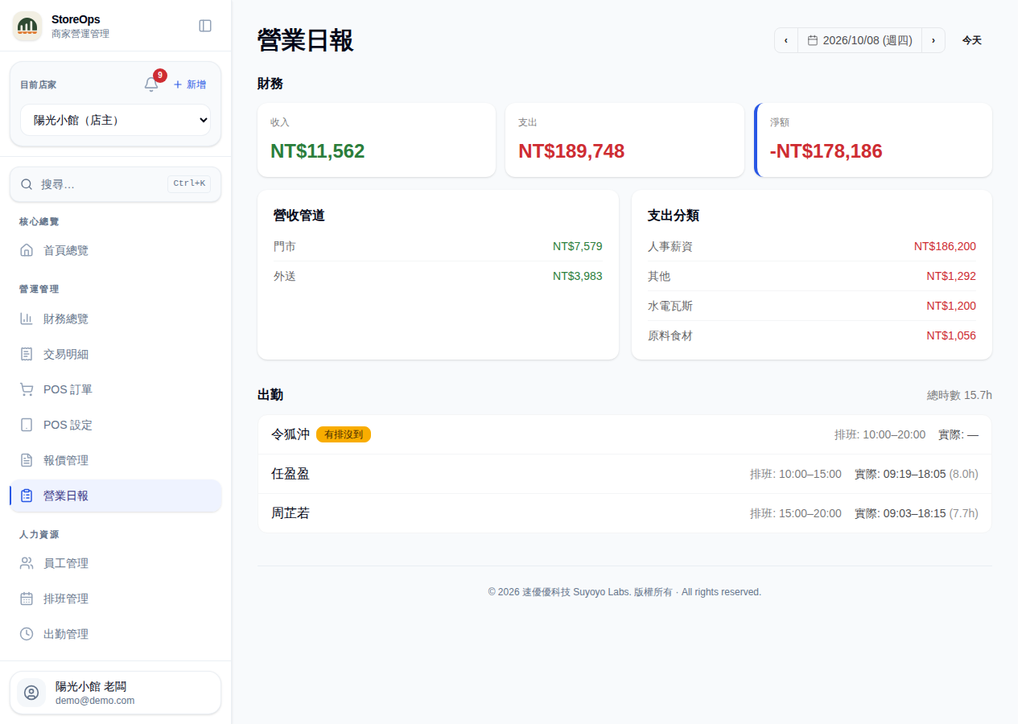Click the 外送 revenue channel row label
The height and width of the screenshot is (724, 1030).
(285, 276)
